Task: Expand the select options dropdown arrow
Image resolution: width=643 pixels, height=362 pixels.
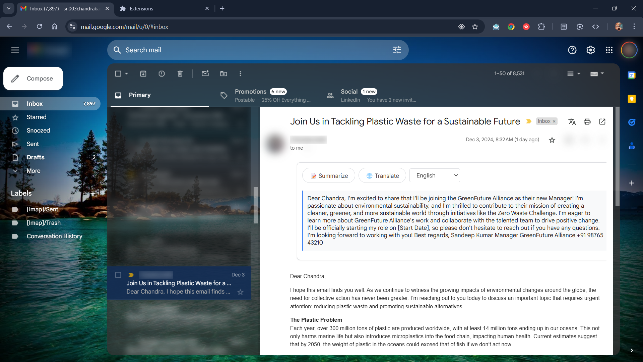Action: click(127, 73)
